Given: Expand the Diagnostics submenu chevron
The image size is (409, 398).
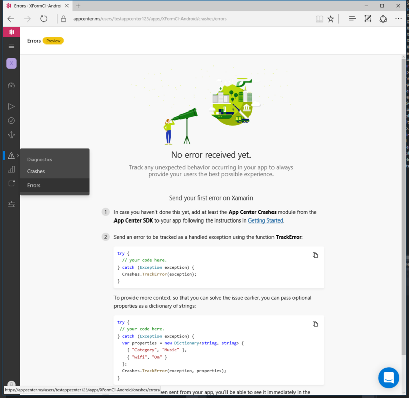Looking at the screenshot, I should [18, 156].
